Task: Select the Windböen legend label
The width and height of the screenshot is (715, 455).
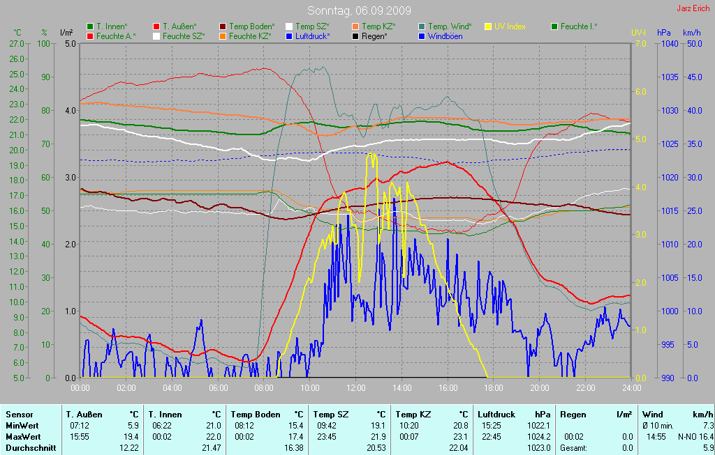Action: click(x=445, y=36)
